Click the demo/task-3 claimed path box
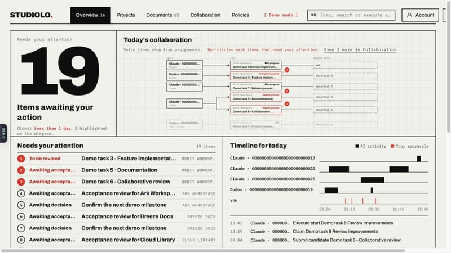 pos(345,76)
